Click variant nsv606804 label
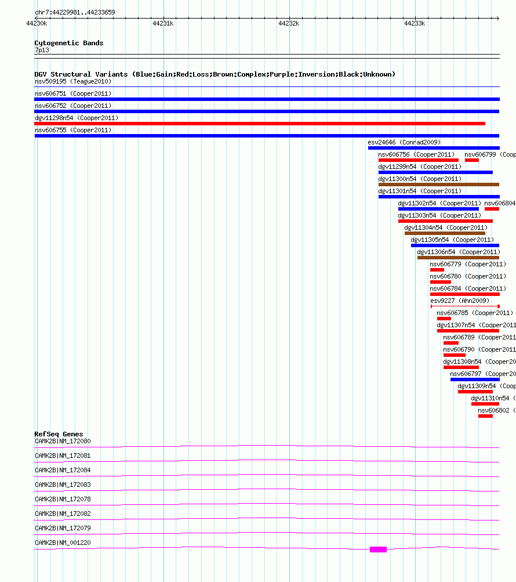Image resolution: width=516 pixels, height=582 pixels. click(500, 203)
